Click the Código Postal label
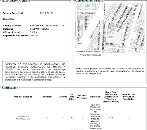 click(12, 32)
